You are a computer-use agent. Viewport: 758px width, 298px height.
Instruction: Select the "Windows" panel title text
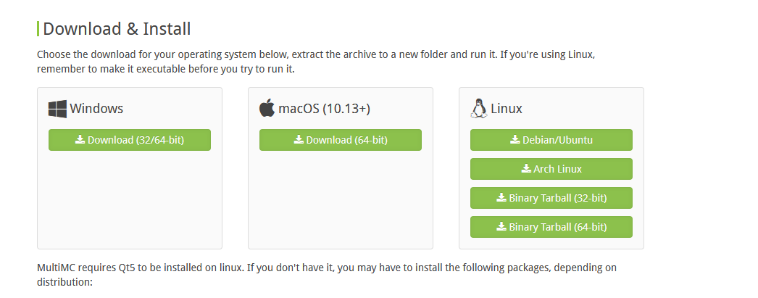[96, 109]
